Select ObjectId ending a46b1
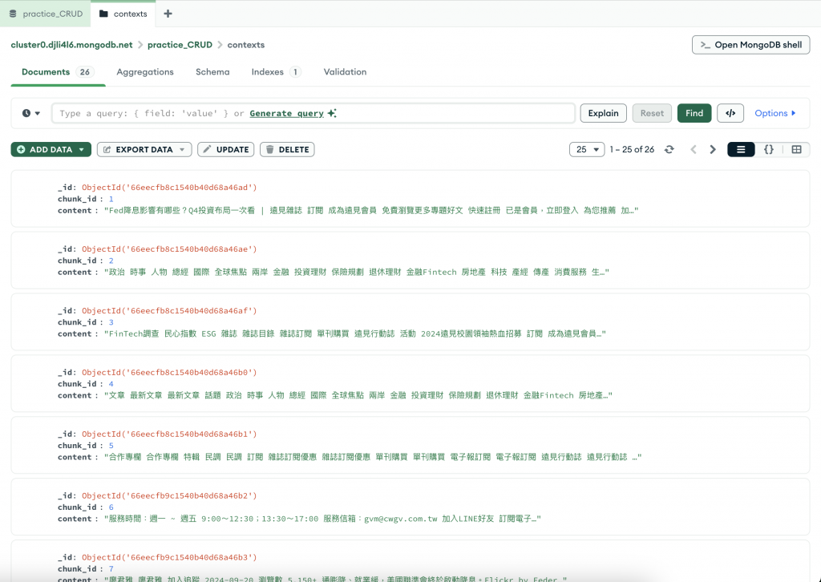 (x=169, y=434)
